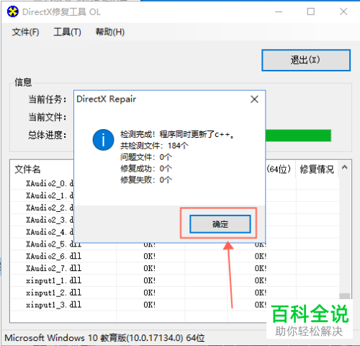The height and width of the screenshot is (346, 360).
Task: Open the 文件(F) menu
Action: 25,32
